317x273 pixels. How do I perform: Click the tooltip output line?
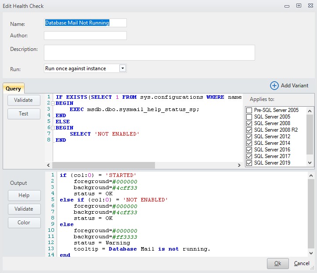point(142,249)
